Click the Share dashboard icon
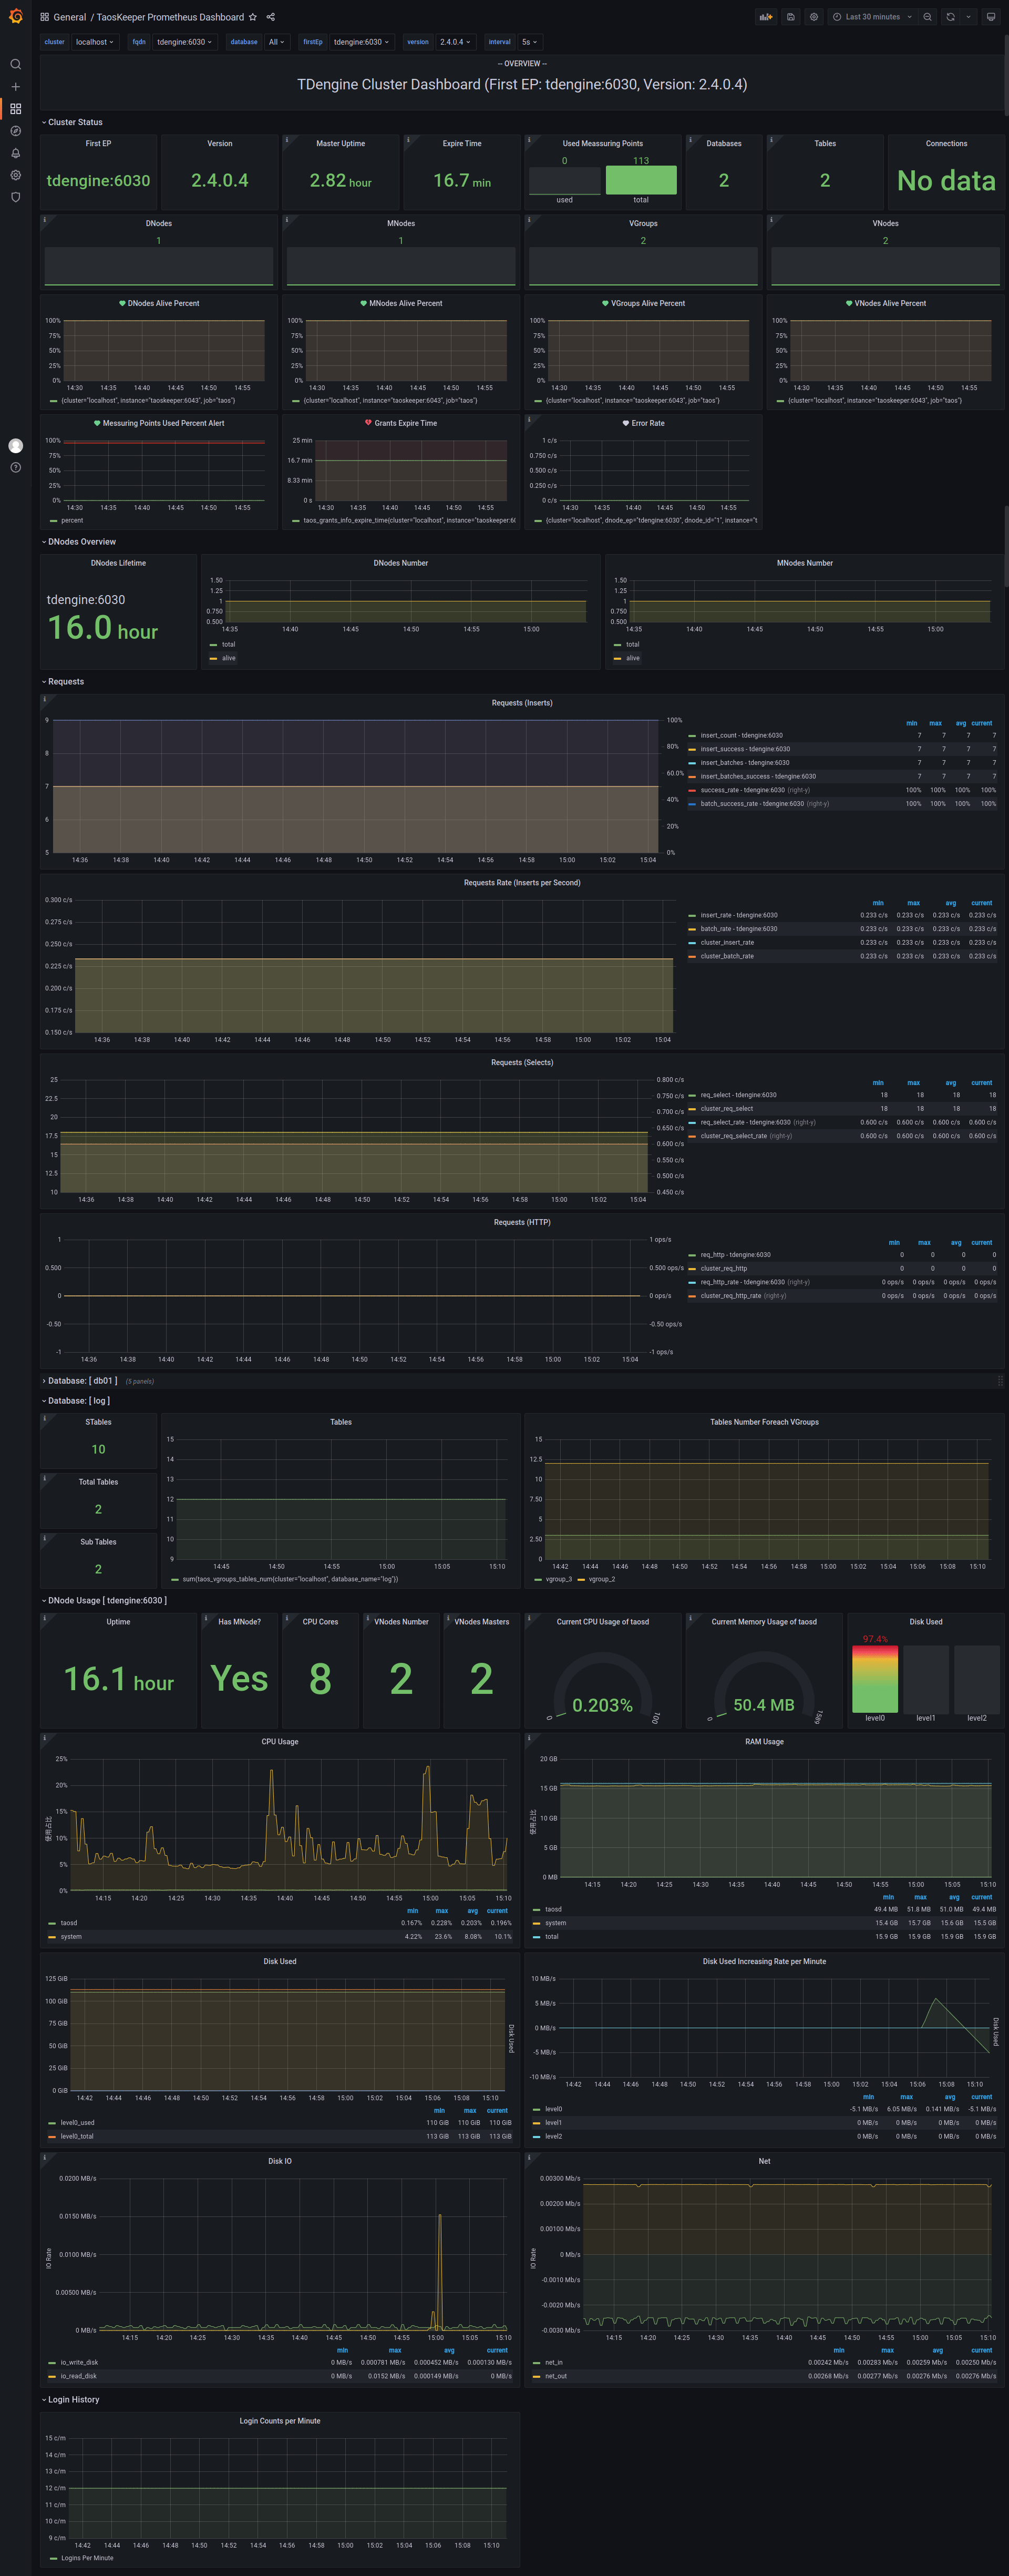 (x=271, y=17)
